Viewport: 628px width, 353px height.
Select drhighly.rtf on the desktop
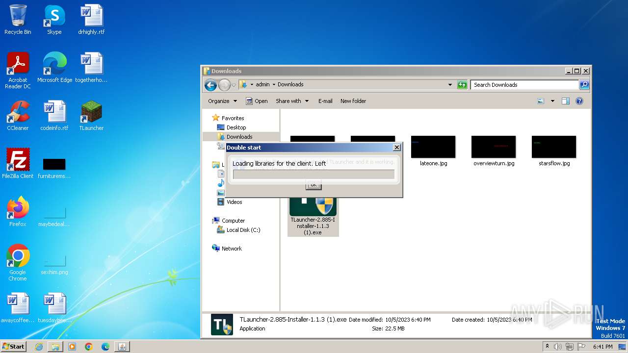coord(91,20)
